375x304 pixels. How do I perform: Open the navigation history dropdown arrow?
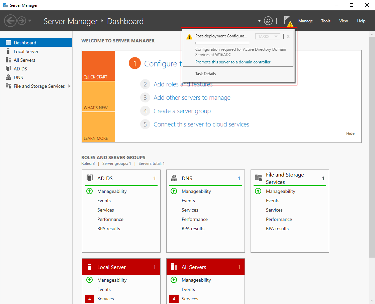click(x=30, y=21)
